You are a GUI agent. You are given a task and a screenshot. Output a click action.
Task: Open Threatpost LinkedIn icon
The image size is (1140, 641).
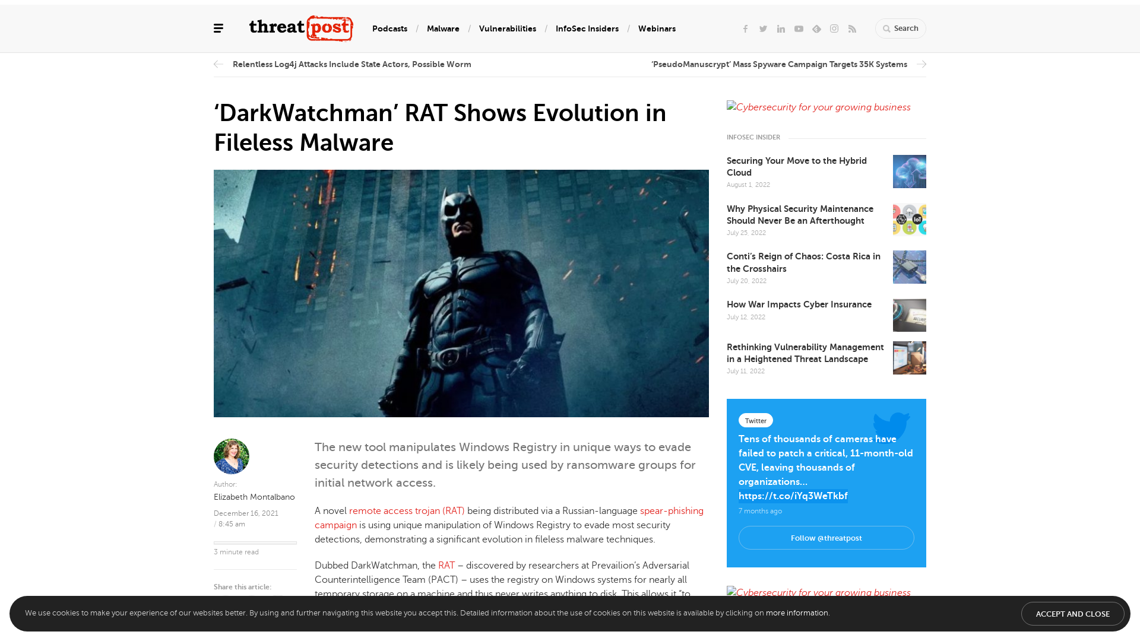click(781, 28)
